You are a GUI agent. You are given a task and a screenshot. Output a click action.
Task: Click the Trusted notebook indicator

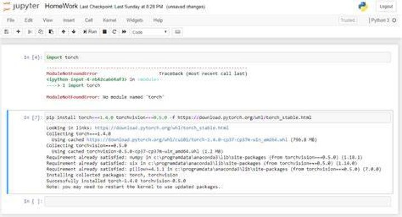pos(348,20)
